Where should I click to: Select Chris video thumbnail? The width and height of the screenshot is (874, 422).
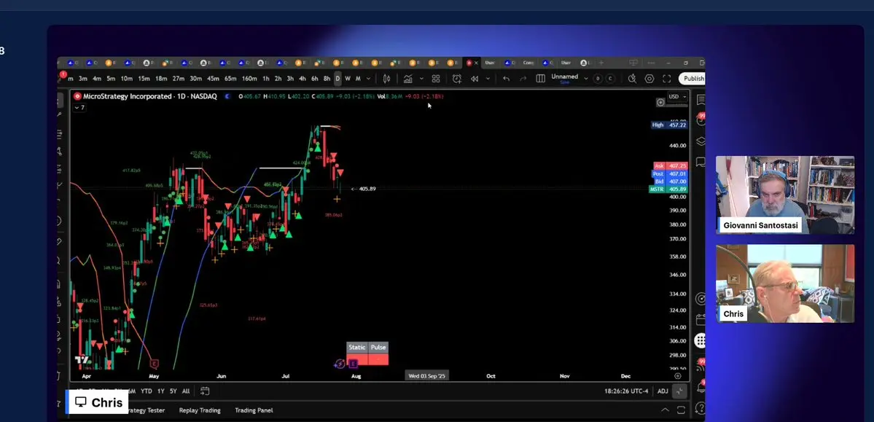click(x=785, y=284)
